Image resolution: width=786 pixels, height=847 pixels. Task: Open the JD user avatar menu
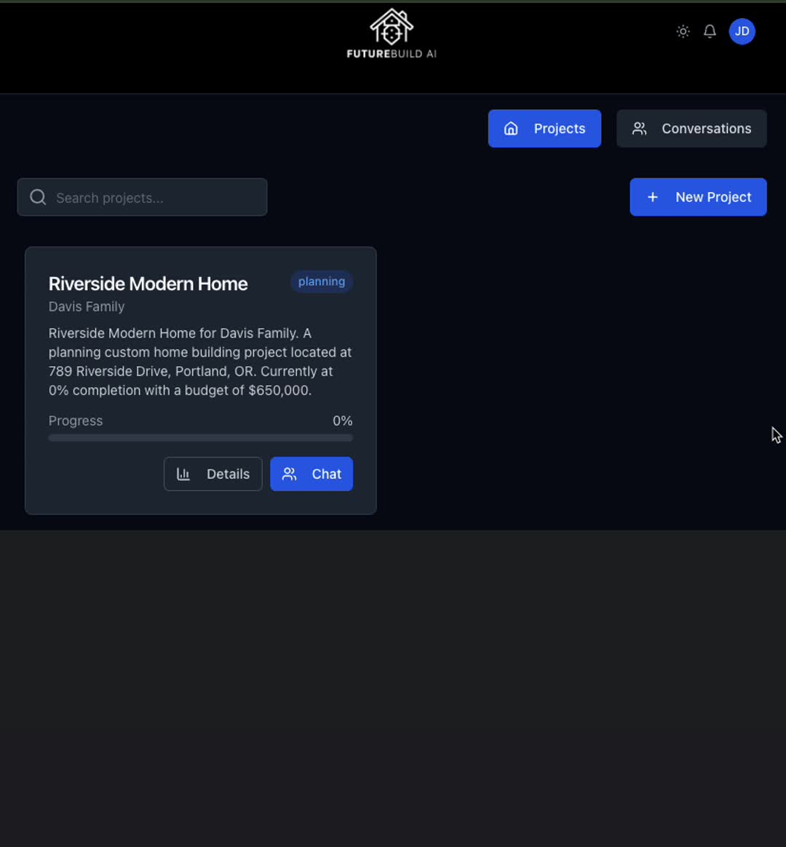click(x=742, y=31)
